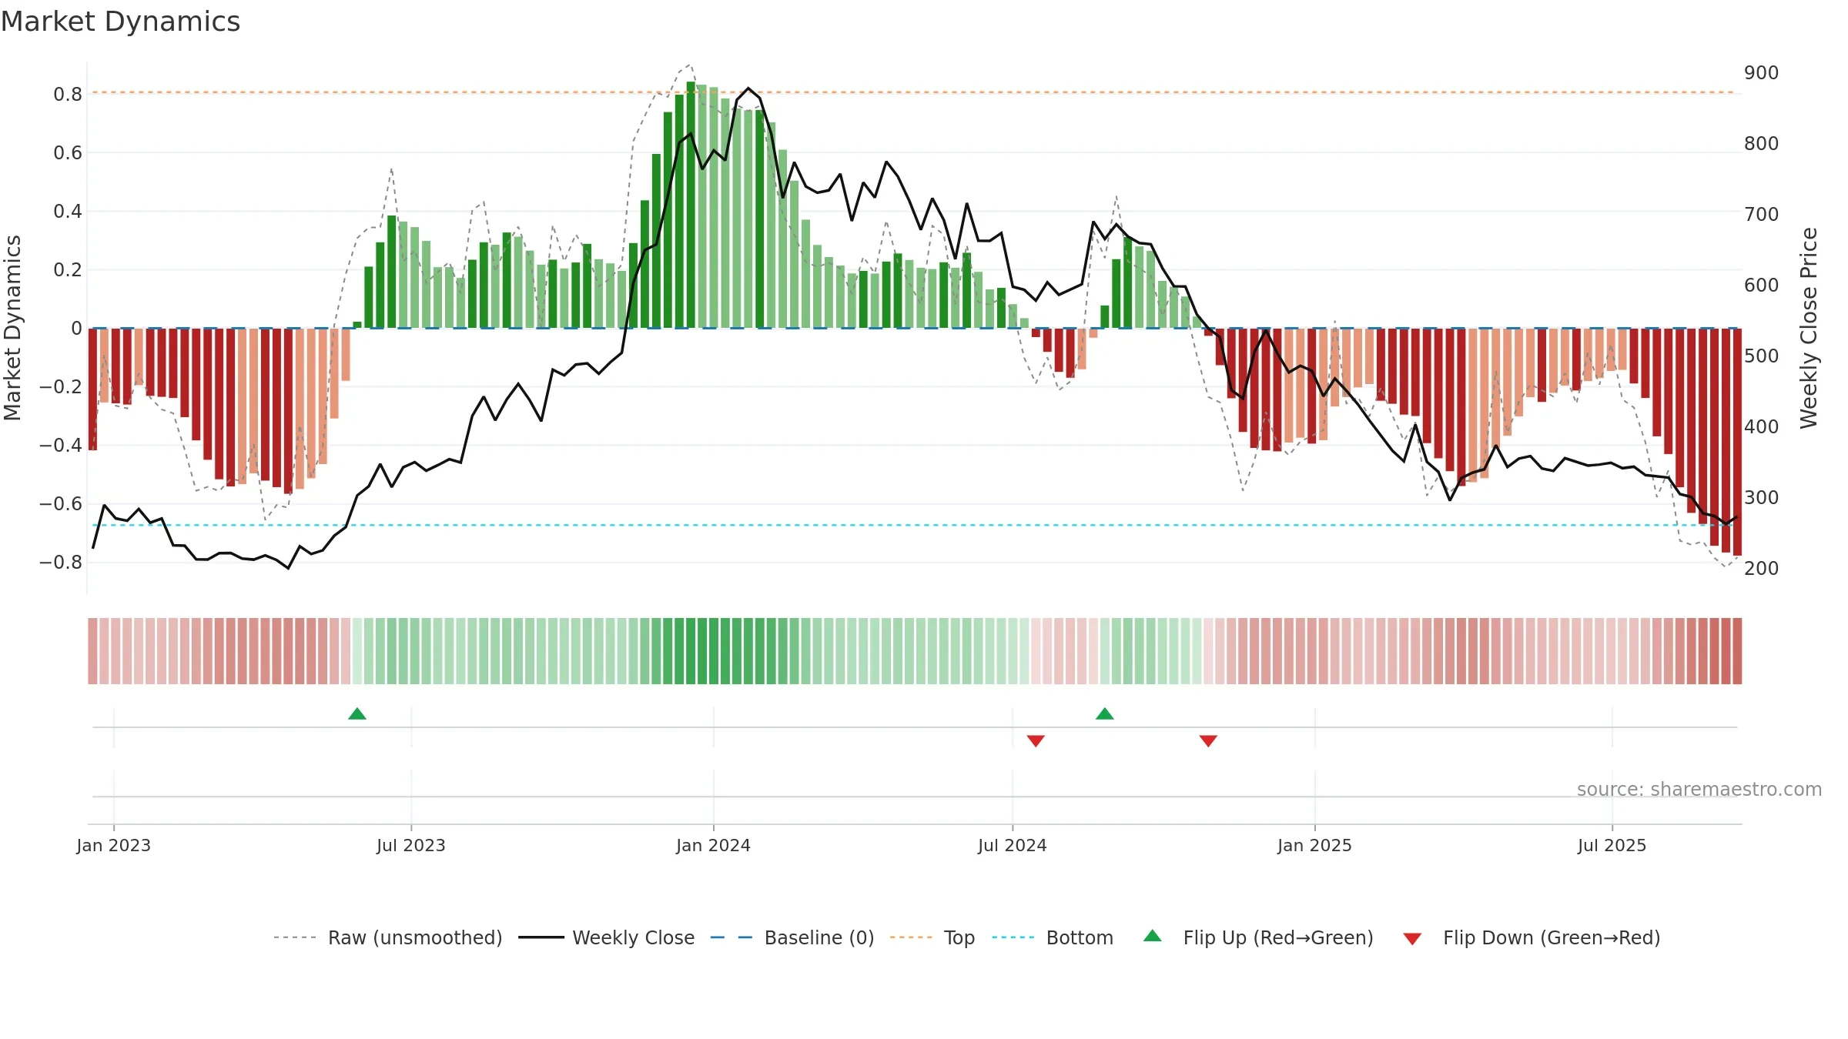Click the Weekly Close Price axis title
Screen dimensions: 1848x1039
coord(1809,328)
